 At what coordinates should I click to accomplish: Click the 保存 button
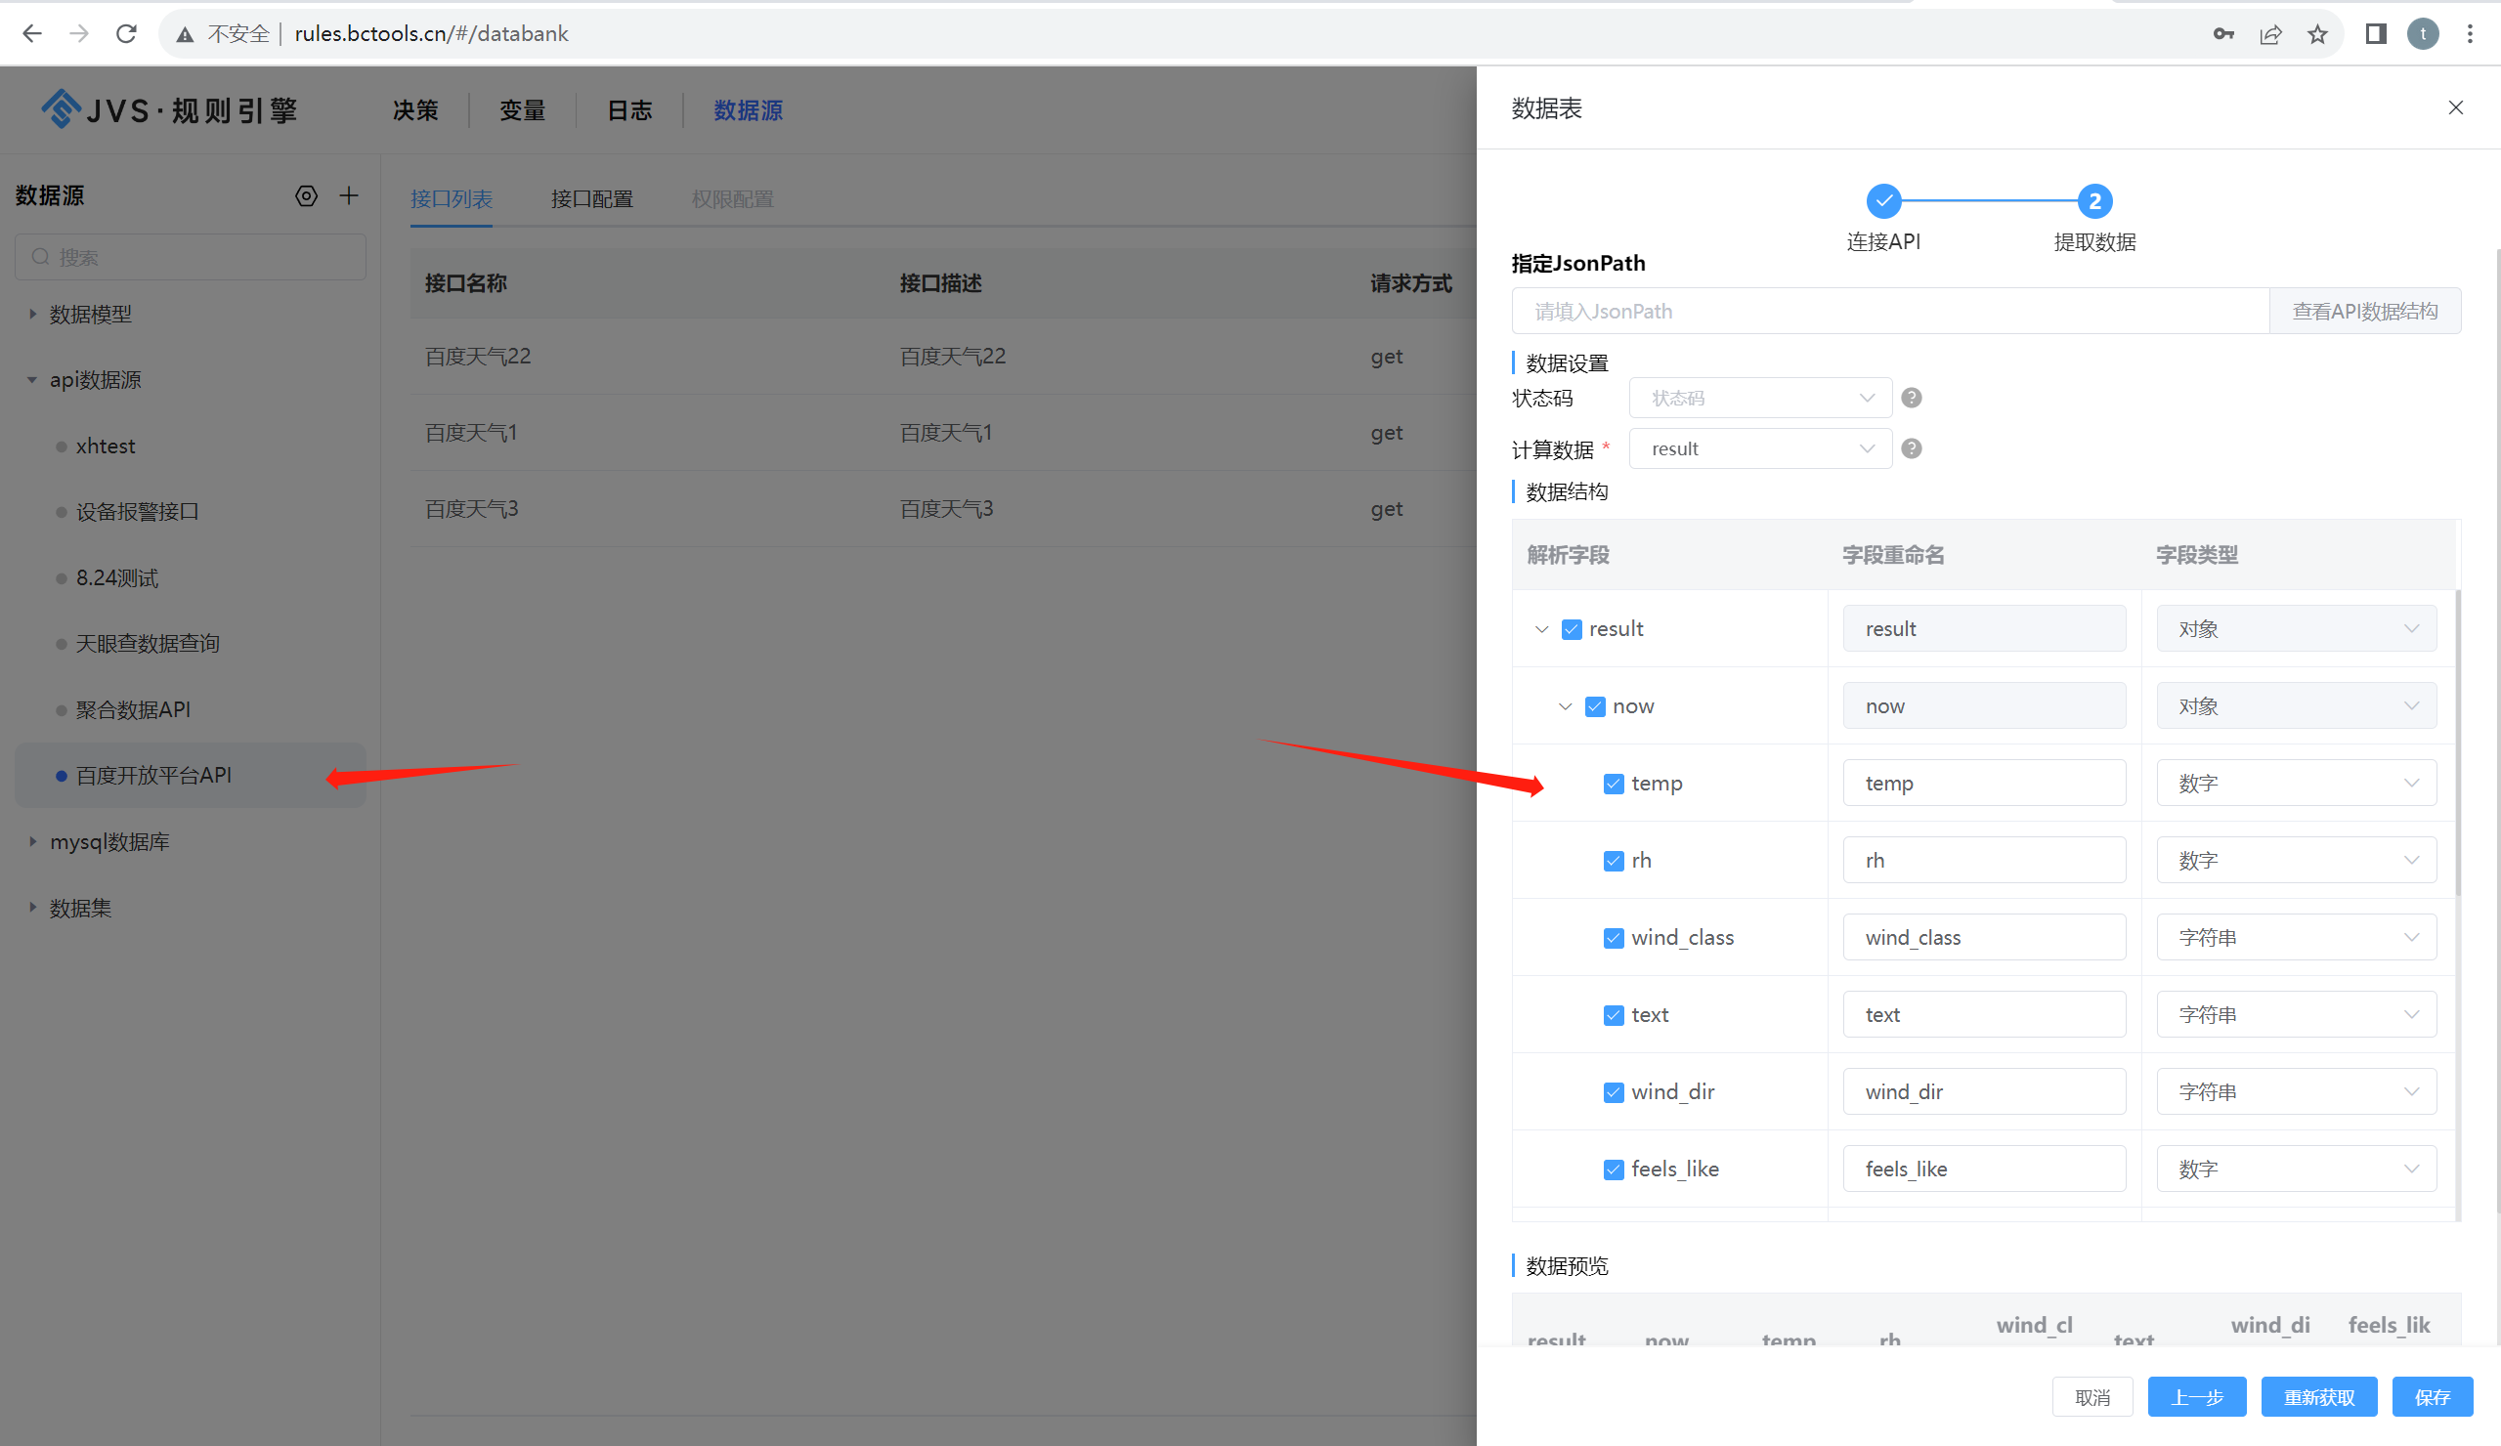2432,1396
